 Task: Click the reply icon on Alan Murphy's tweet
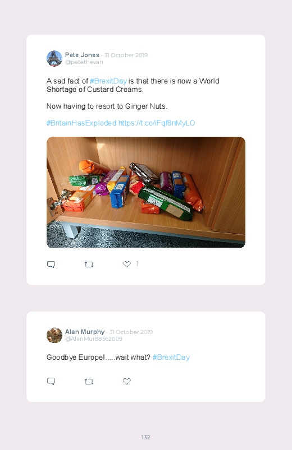pos(51,382)
